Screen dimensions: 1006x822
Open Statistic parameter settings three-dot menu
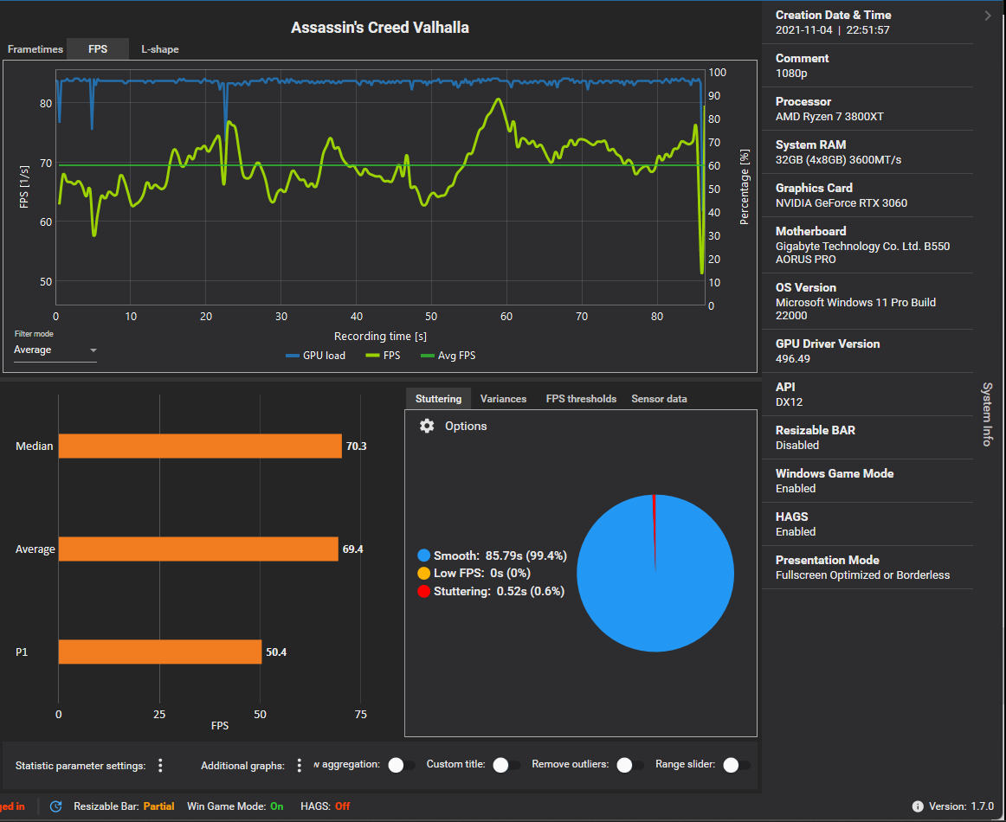coord(160,765)
